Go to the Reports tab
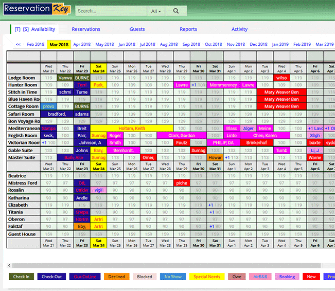The height and width of the screenshot is (291, 335). pyautogui.click(x=188, y=29)
